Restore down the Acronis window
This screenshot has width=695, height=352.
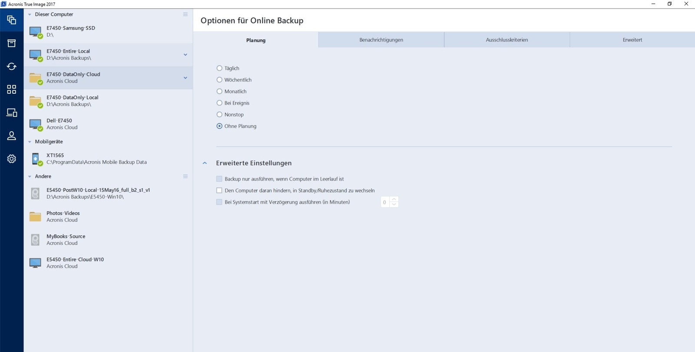click(670, 4)
